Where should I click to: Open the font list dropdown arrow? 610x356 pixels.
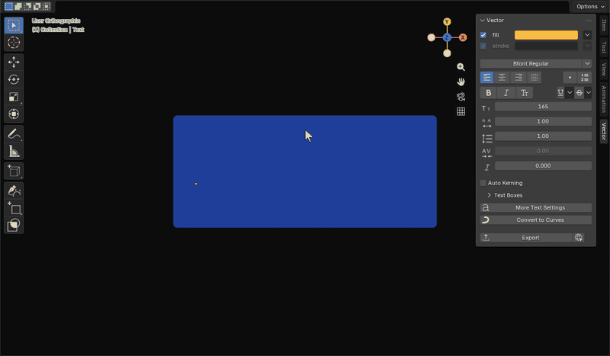(x=587, y=63)
